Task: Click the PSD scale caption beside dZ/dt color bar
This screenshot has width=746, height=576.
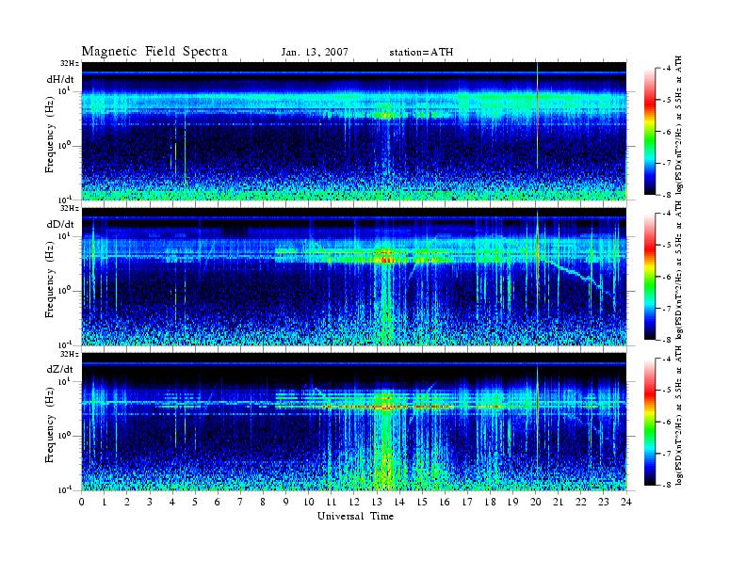Action: tap(679, 415)
